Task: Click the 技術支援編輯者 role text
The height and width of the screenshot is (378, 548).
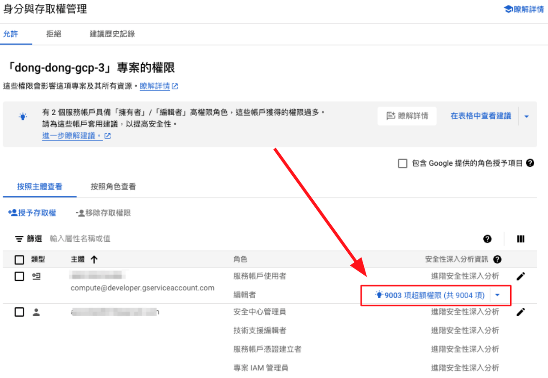Action: click(260, 330)
